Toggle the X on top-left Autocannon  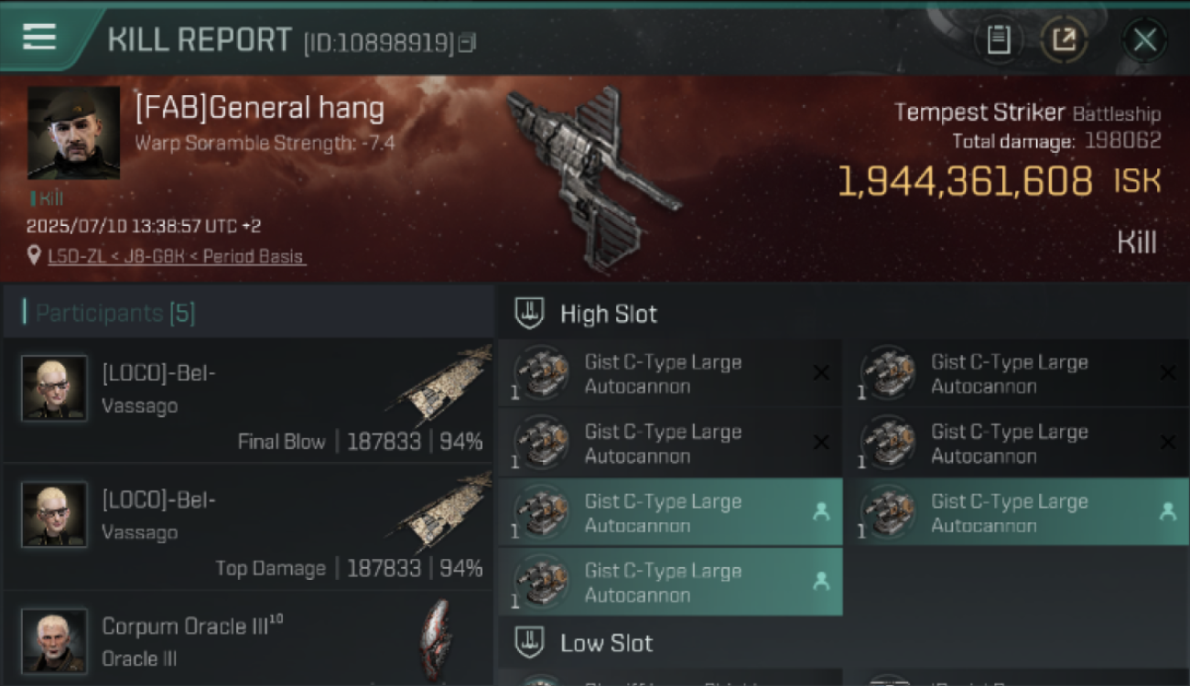[x=821, y=372]
